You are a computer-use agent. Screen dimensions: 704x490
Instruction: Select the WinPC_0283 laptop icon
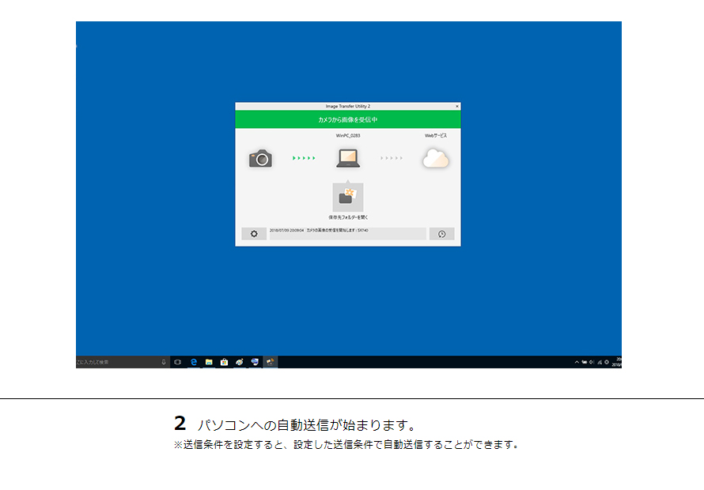point(350,158)
